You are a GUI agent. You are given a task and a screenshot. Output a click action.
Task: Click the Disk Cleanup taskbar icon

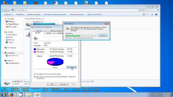pyautogui.click(x=37, y=95)
